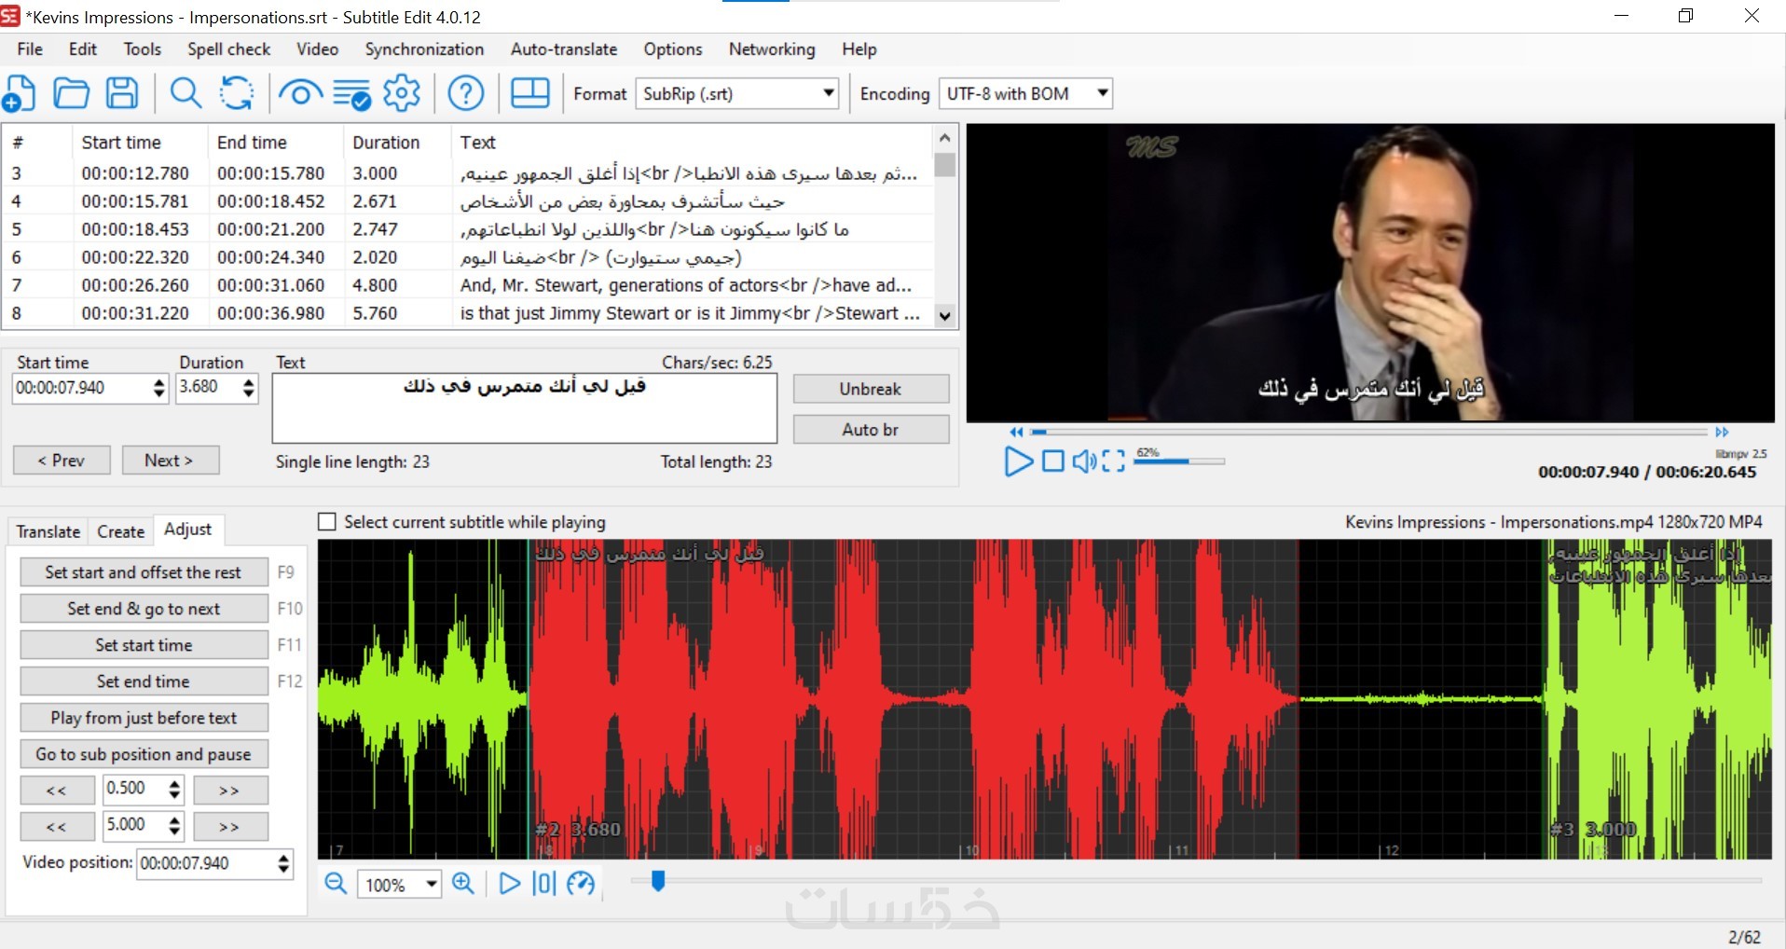Click the subtitle text edit box
The height and width of the screenshot is (949, 1786).
pyautogui.click(x=525, y=408)
